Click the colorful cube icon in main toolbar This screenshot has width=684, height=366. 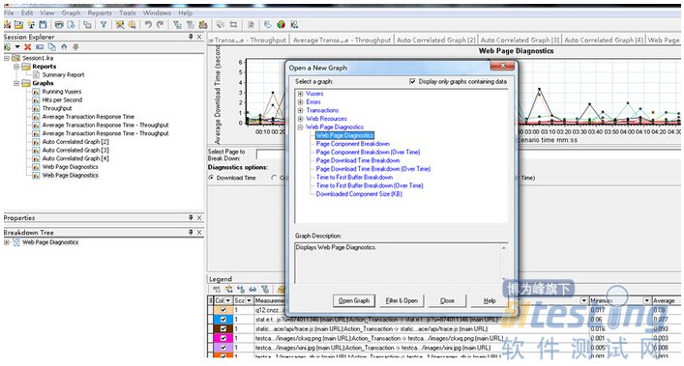click(282, 25)
